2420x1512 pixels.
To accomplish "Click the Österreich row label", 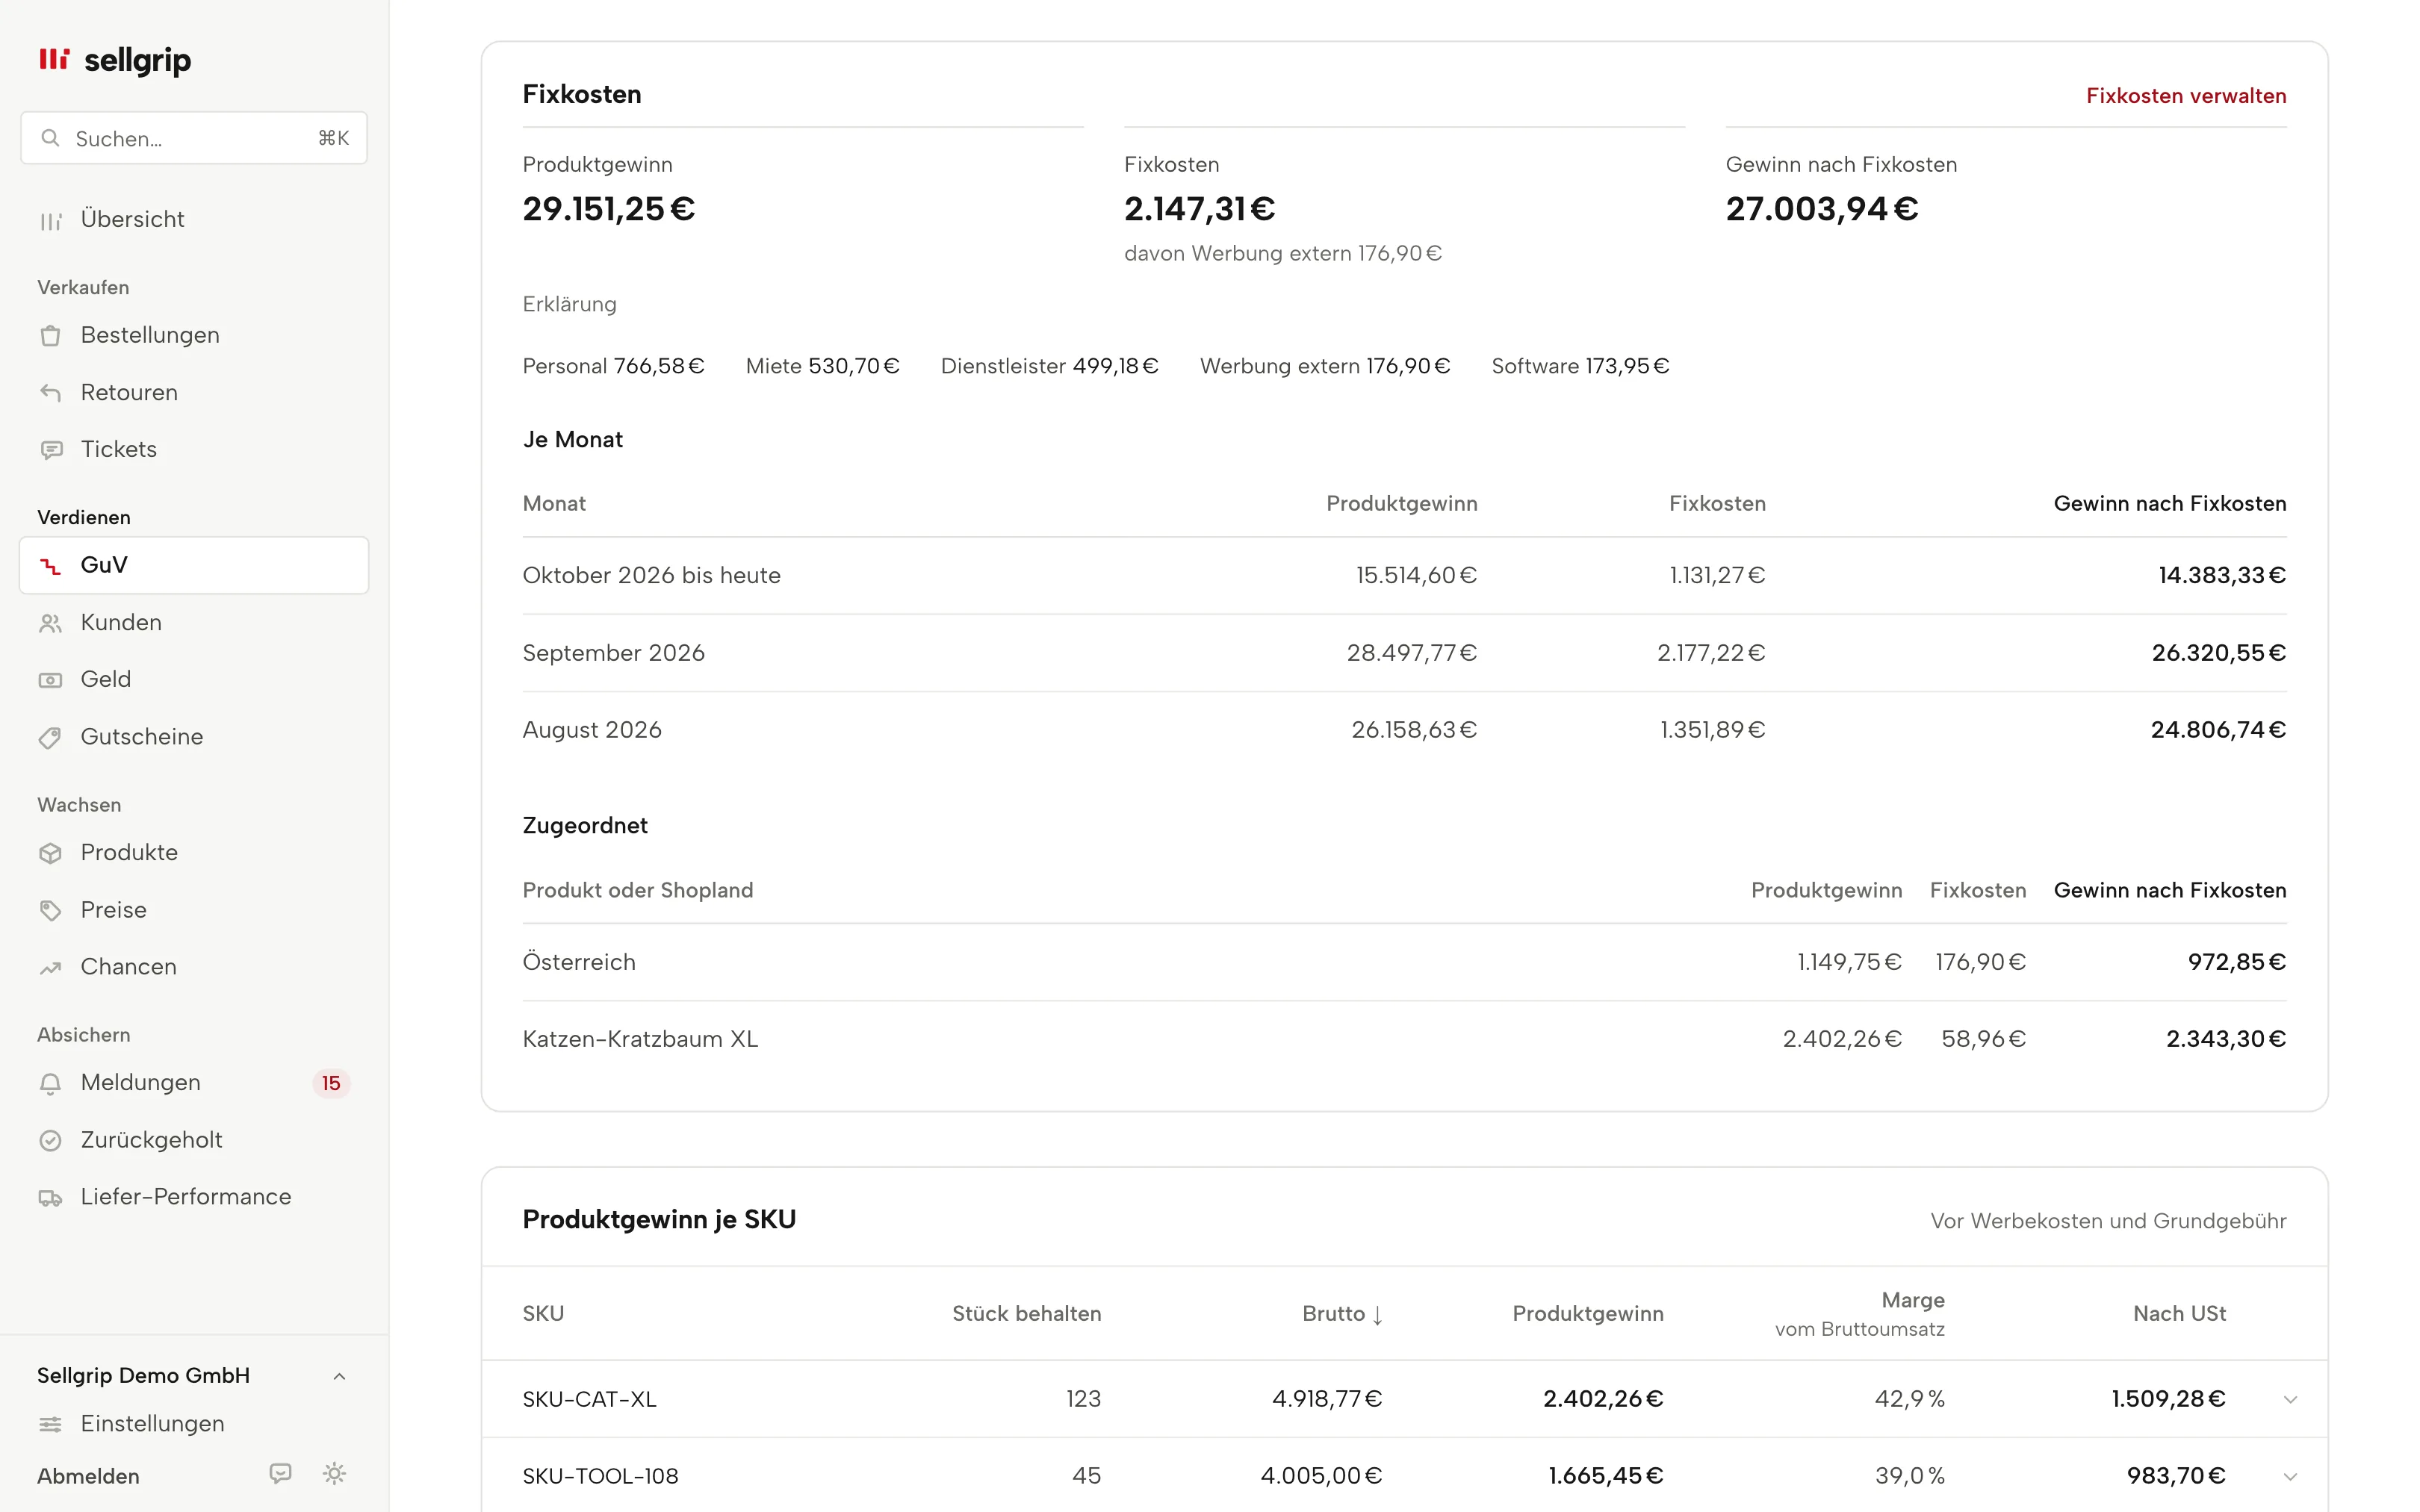I will tap(579, 962).
